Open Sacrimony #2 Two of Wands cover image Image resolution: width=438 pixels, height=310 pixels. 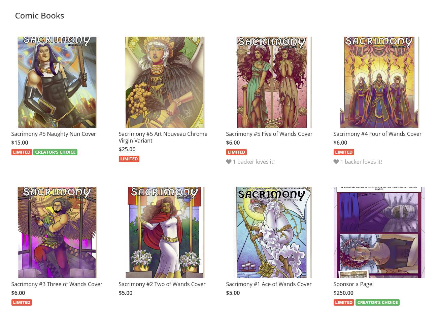pos(165,232)
